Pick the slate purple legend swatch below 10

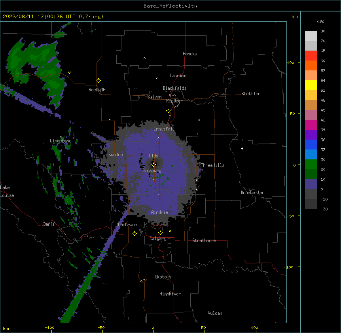point(311,184)
